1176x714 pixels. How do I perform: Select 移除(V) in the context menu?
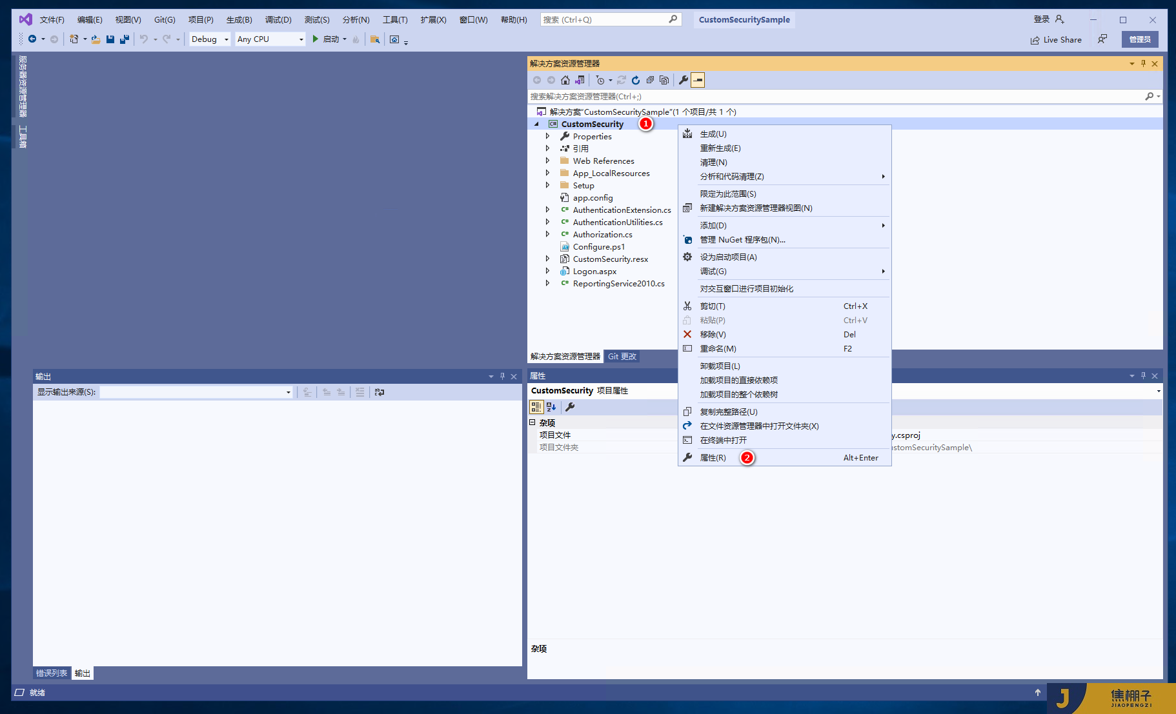(785, 335)
